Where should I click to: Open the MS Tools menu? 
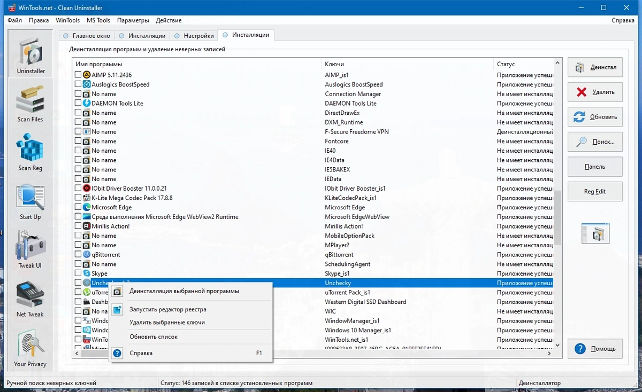[98, 20]
